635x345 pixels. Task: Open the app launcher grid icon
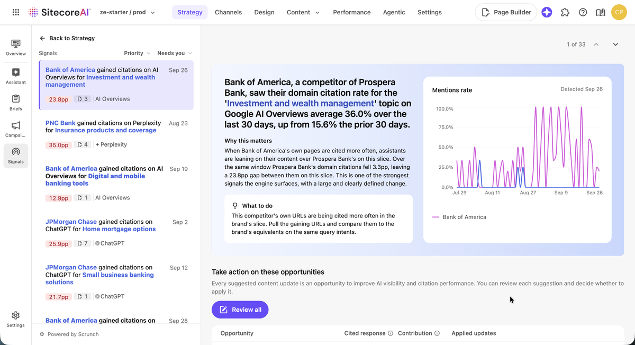tap(16, 12)
